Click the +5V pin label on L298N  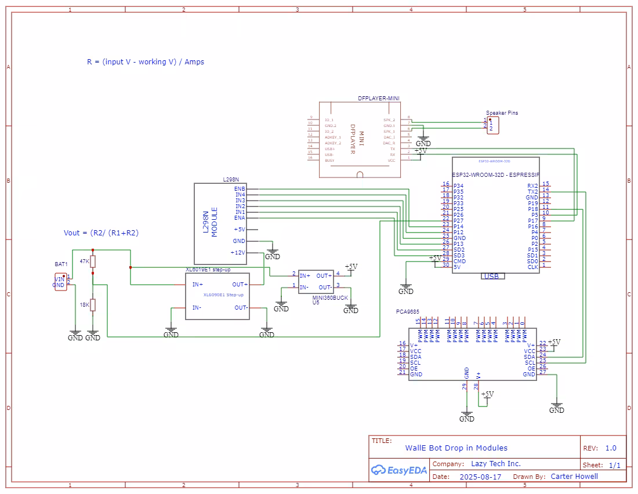coord(239,230)
